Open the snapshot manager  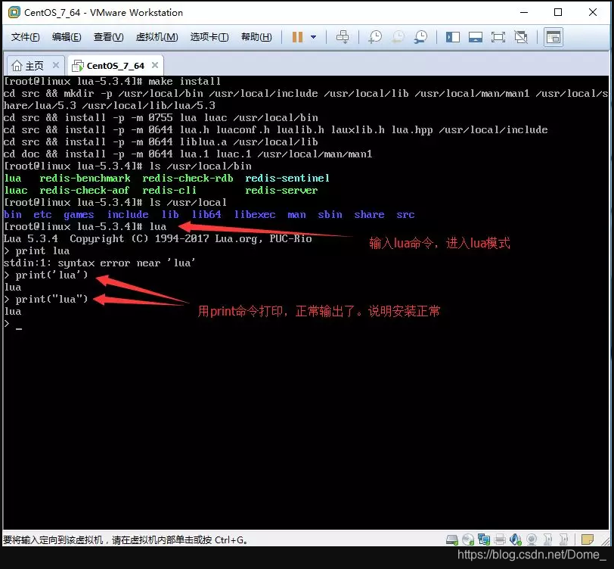(x=420, y=37)
